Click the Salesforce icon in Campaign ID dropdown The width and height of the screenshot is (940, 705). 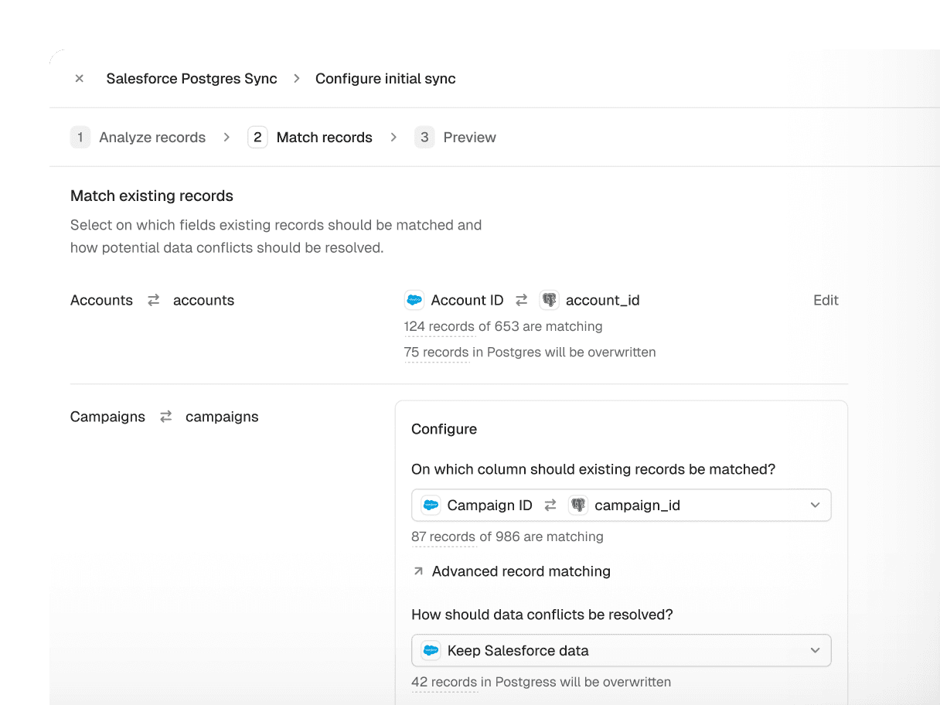click(431, 506)
